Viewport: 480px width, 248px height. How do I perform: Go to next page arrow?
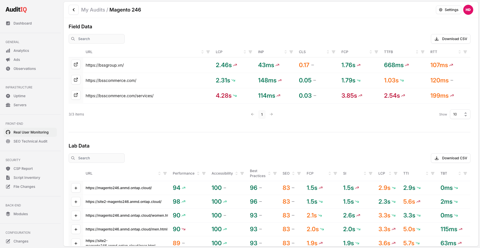[271, 114]
